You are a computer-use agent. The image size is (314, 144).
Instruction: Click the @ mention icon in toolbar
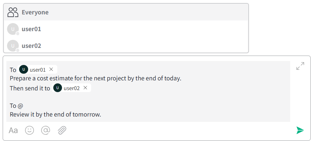click(x=46, y=130)
